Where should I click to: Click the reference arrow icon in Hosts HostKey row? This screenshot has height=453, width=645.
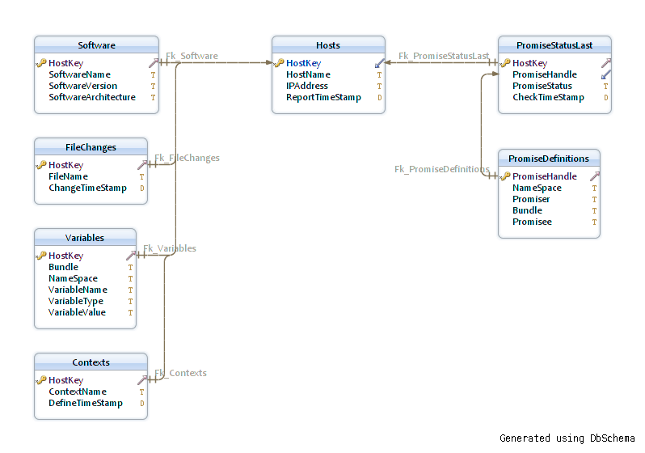point(379,63)
